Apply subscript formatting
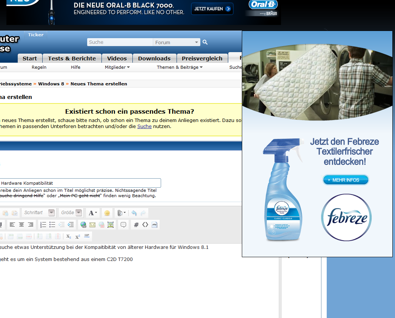 (69, 236)
